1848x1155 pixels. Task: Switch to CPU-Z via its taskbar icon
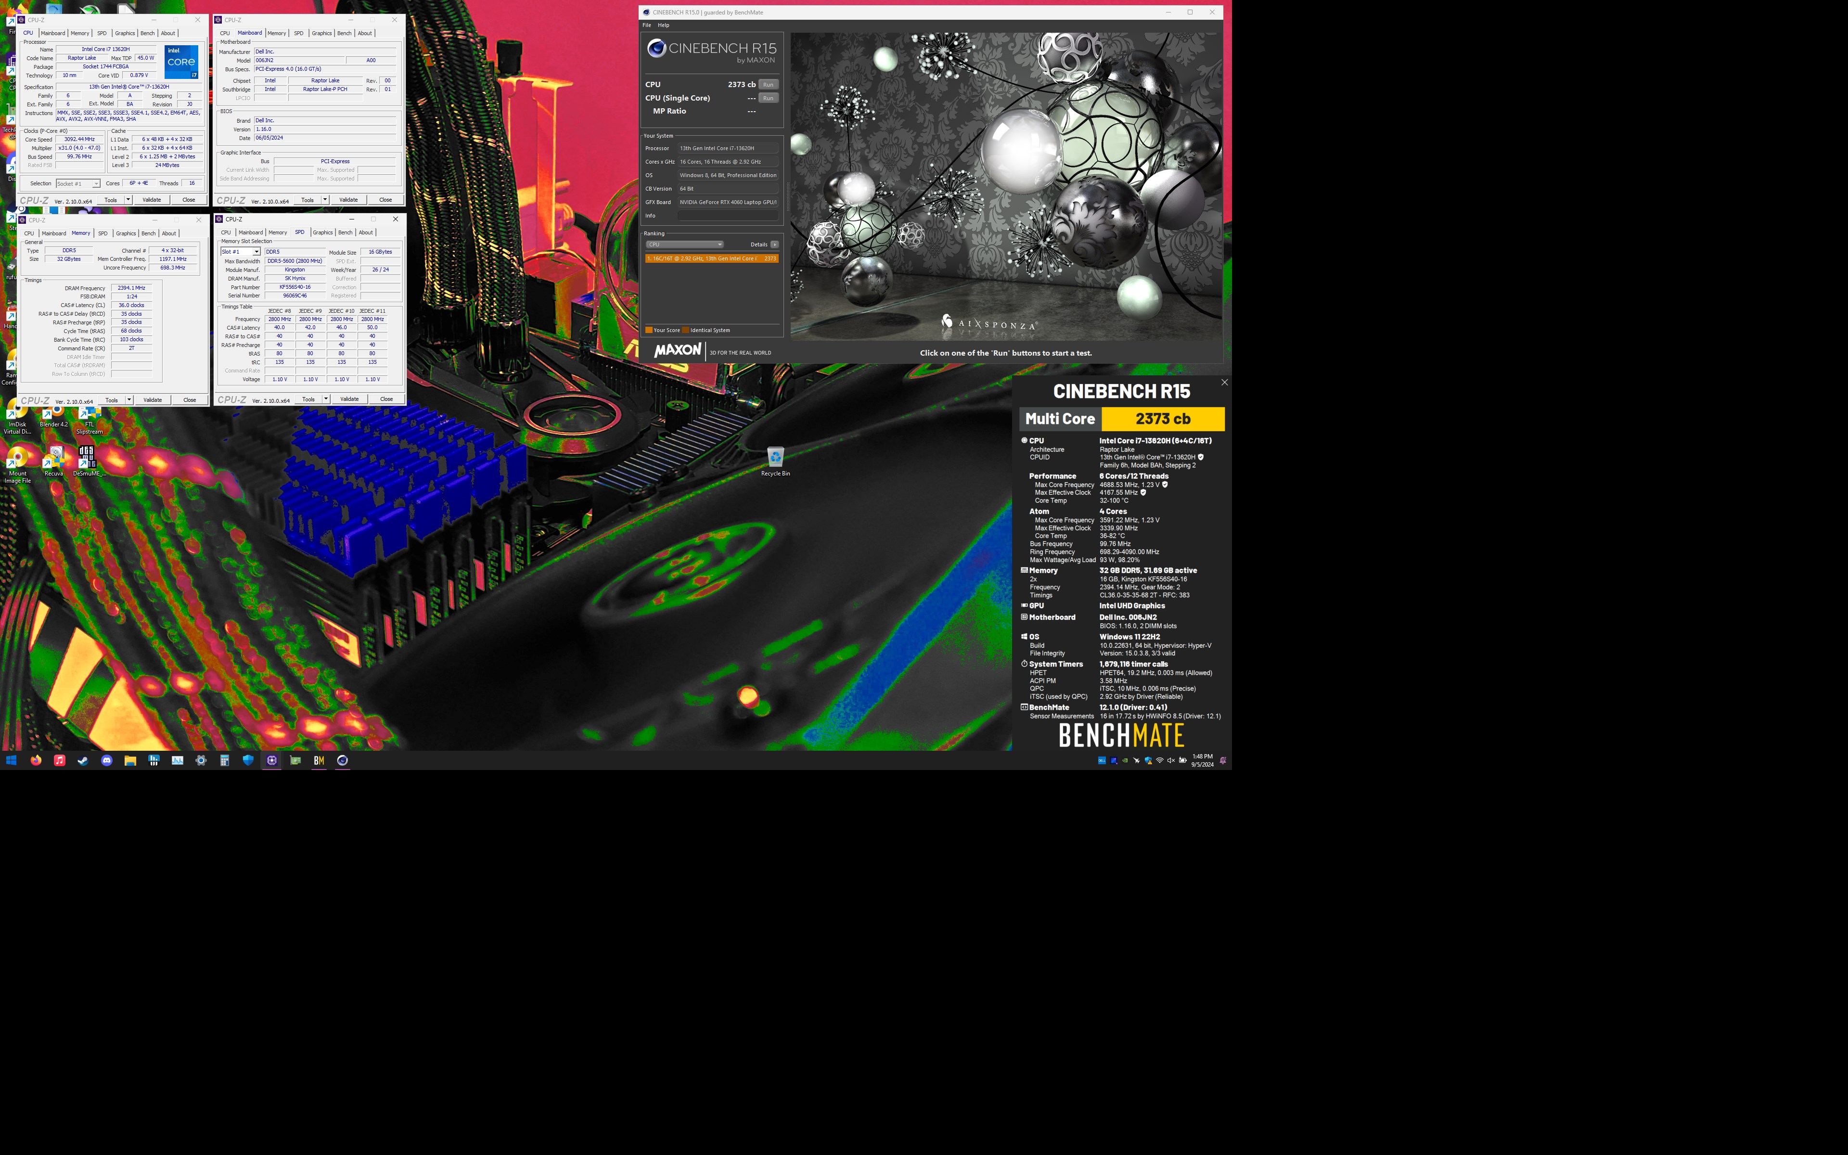(x=272, y=760)
